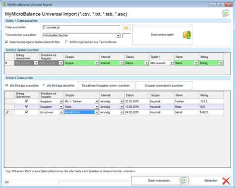Click the row arrow marker in column mapping grid
Image resolution: width=235 pixels, height=188 pixels.
(6, 63)
